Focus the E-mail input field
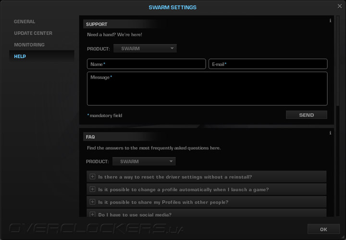 point(268,64)
